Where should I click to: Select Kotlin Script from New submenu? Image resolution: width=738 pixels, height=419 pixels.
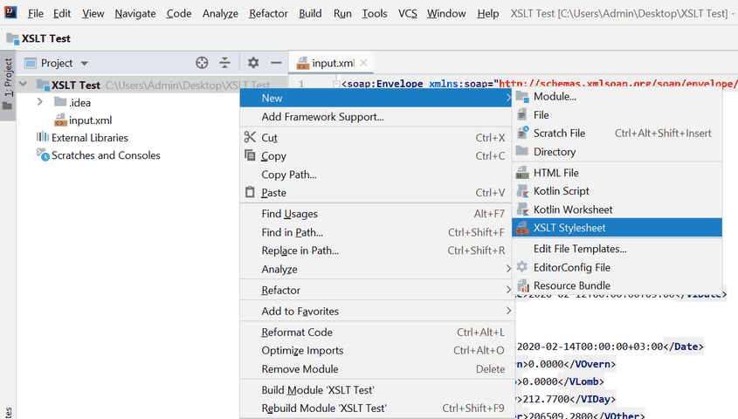(x=561, y=191)
